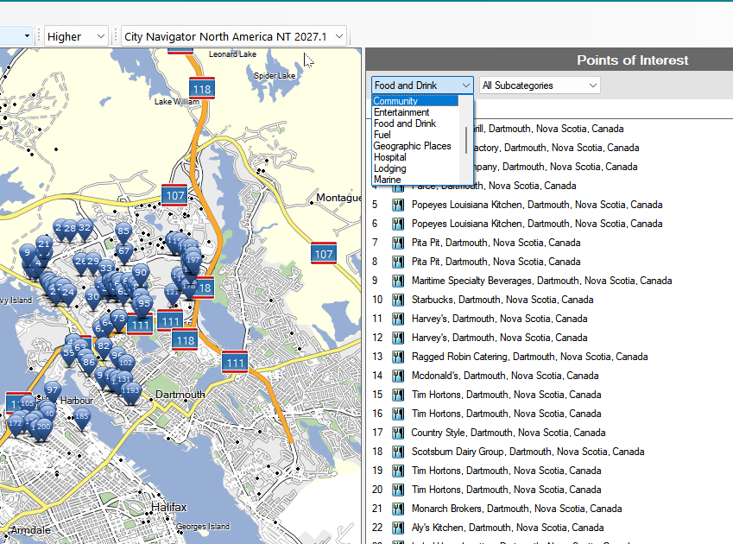Click restaurant icon for result 8 Pita Pit

(x=398, y=262)
